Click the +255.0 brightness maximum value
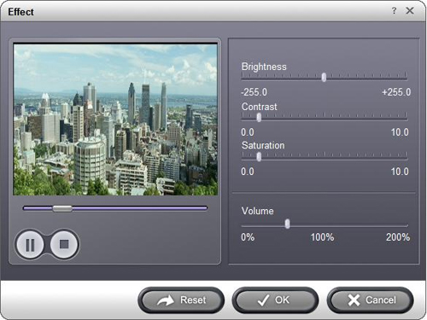This screenshot has width=427, height=320. [396, 92]
